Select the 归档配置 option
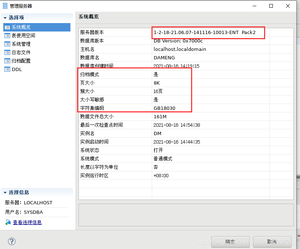300x249 pixels. point(21,61)
